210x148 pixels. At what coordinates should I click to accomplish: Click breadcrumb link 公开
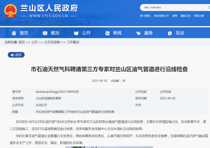pyautogui.click(x=34, y=42)
